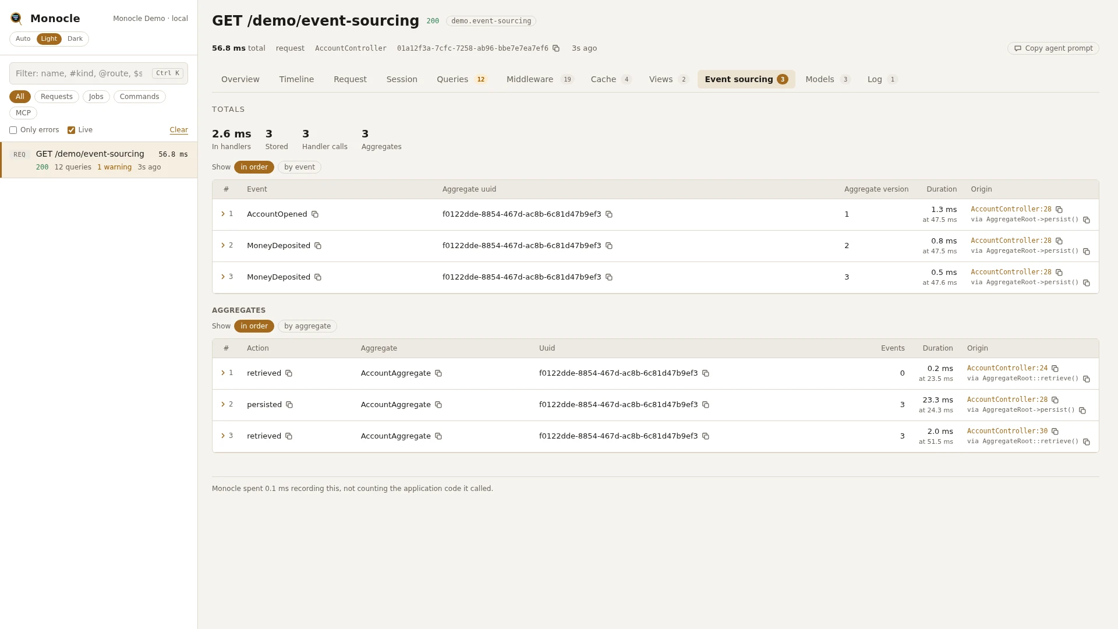
Task: Copy the AccountOpened event name
Action: pos(315,214)
